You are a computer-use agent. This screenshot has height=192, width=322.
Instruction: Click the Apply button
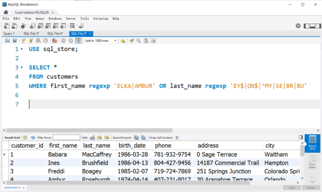(x=292, y=187)
